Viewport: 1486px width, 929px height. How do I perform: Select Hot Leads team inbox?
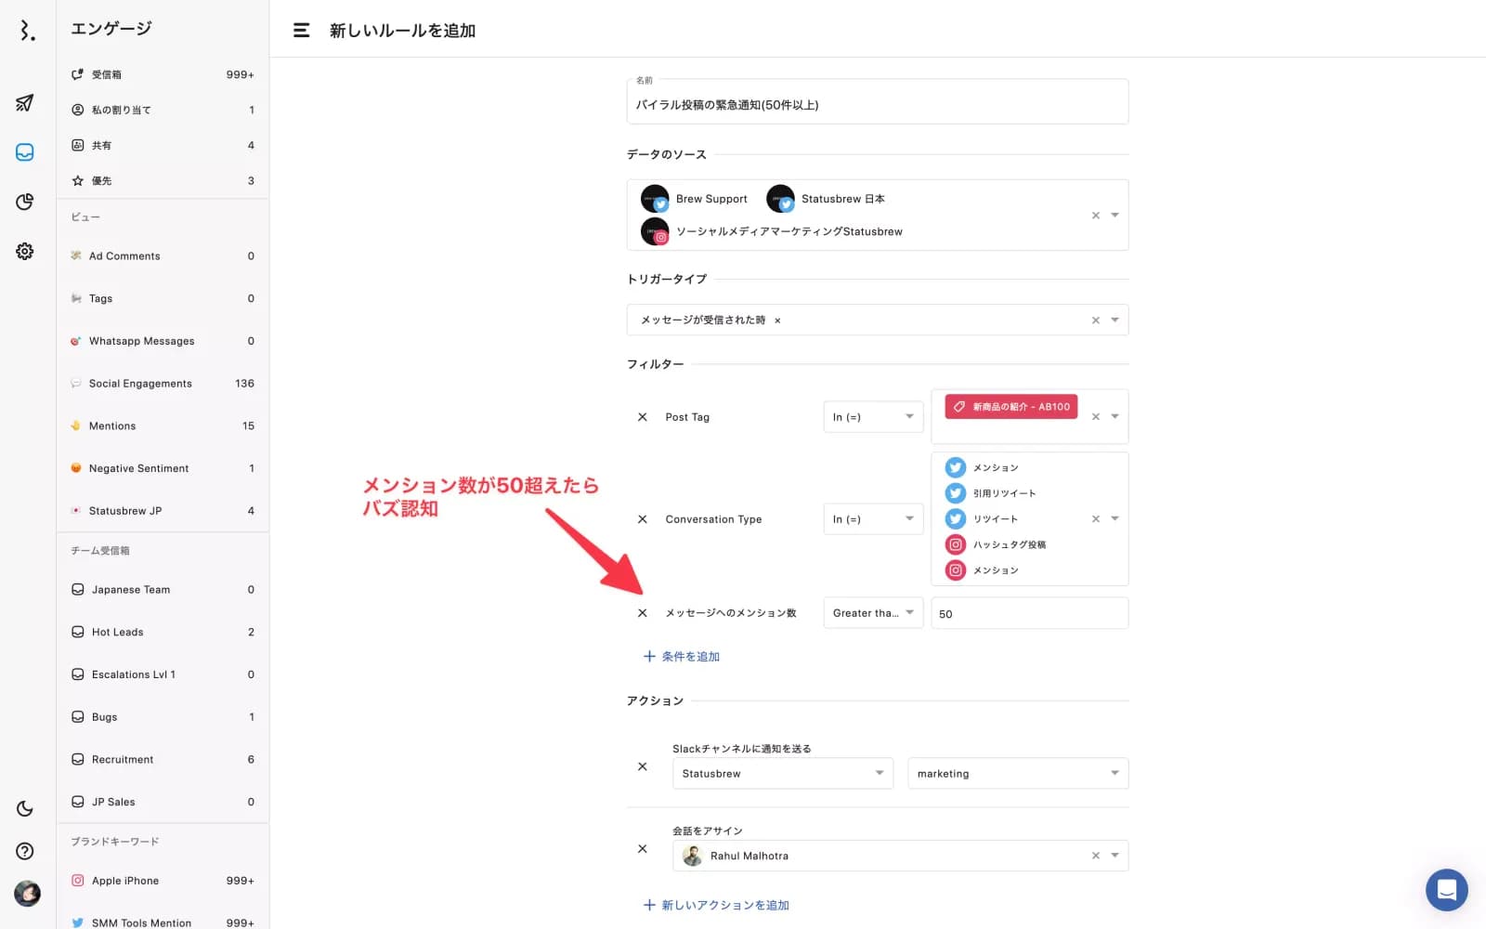pos(163,632)
